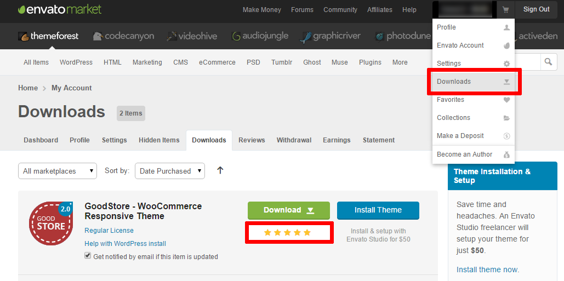Viewport: 564px width, 281px height.
Task: Toggle email update notification checkbox
Action: (88, 256)
